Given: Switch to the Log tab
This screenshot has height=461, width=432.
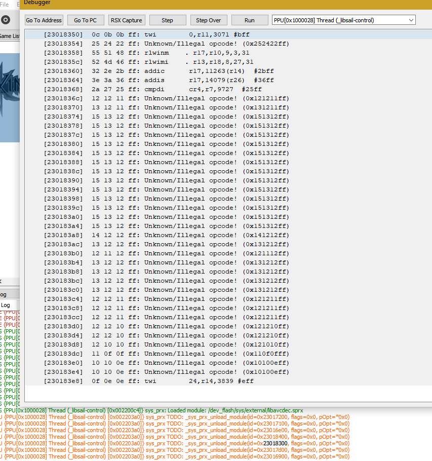Looking at the screenshot, I should coord(7,305).
